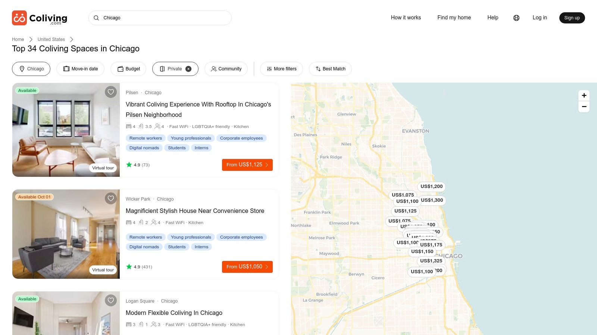Click the Chicago search input field
Viewport: 597px width, 335px height.
160,18
